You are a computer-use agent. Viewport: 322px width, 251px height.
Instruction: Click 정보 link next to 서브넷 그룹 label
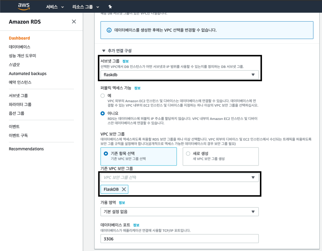[x=125, y=61]
